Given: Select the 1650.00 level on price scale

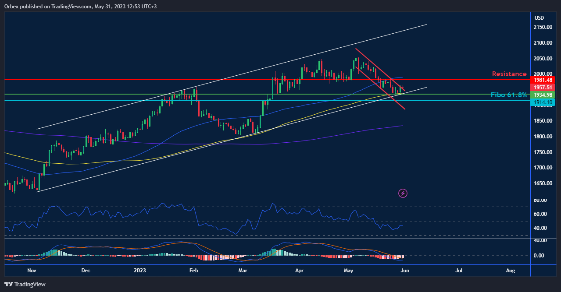Looking at the screenshot, I should click(x=543, y=183).
